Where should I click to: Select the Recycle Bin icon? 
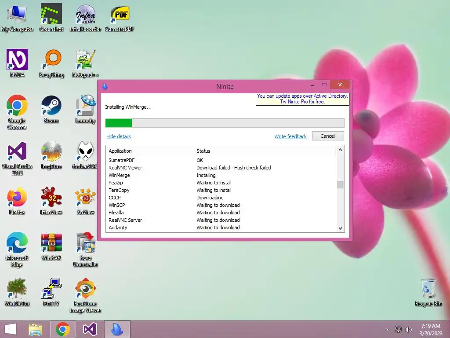click(x=428, y=292)
